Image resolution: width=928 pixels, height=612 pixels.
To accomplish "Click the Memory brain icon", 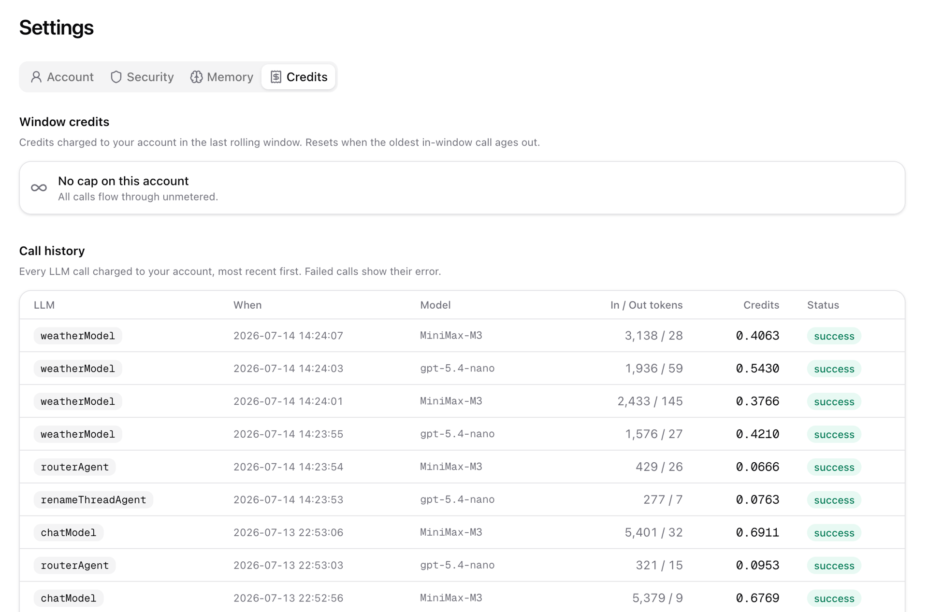I will (196, 77).
